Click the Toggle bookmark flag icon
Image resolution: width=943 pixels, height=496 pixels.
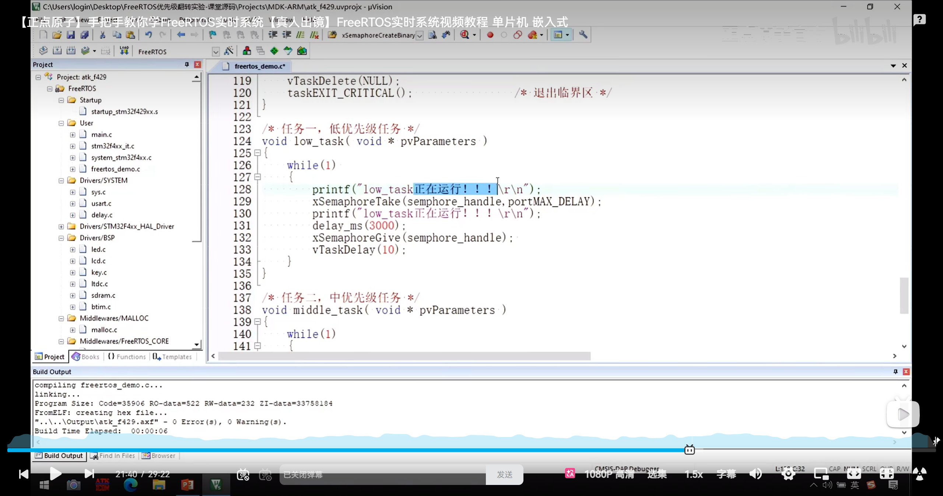(x=213, y=35)
